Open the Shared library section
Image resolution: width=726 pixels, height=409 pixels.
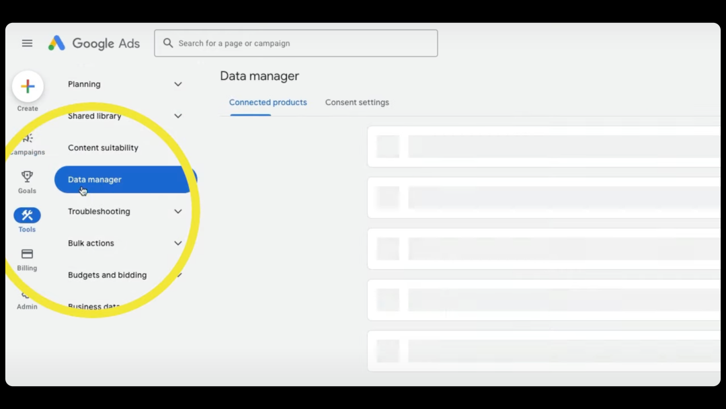click(x=95, y=116)
